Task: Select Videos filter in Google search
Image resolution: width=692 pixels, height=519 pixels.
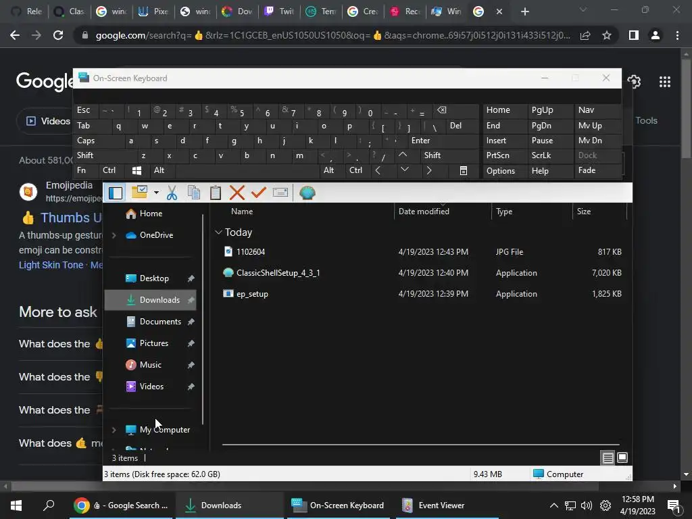Action: (49, 122)
